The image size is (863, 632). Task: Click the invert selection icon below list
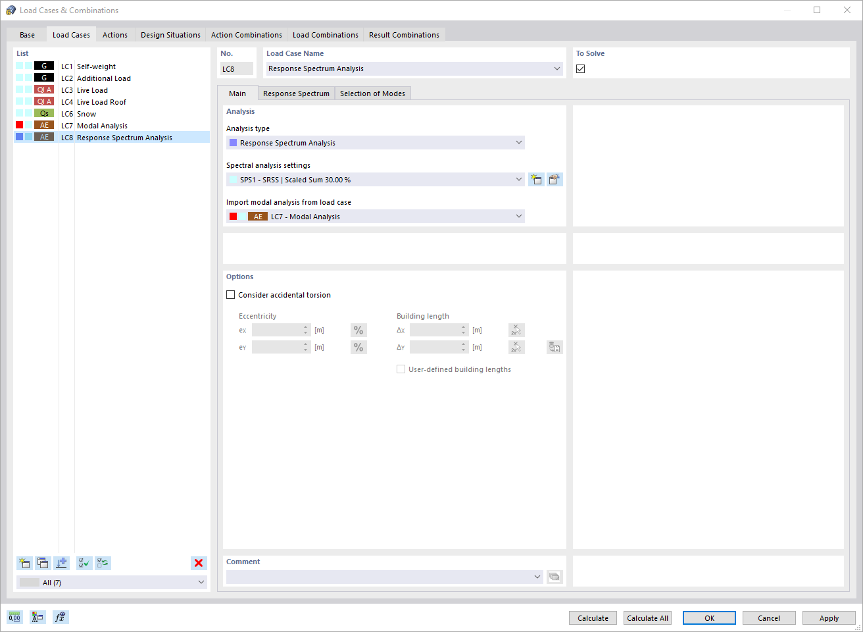103,563
